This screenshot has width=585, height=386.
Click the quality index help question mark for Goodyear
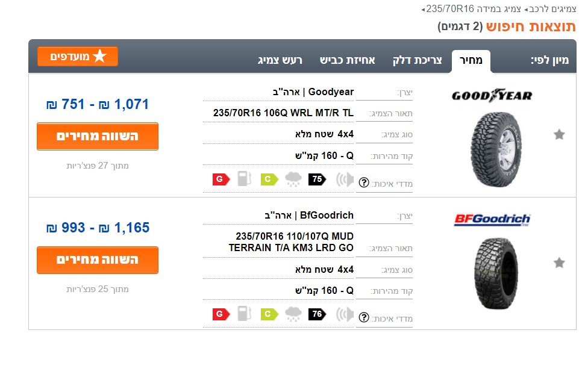(364, 182)
